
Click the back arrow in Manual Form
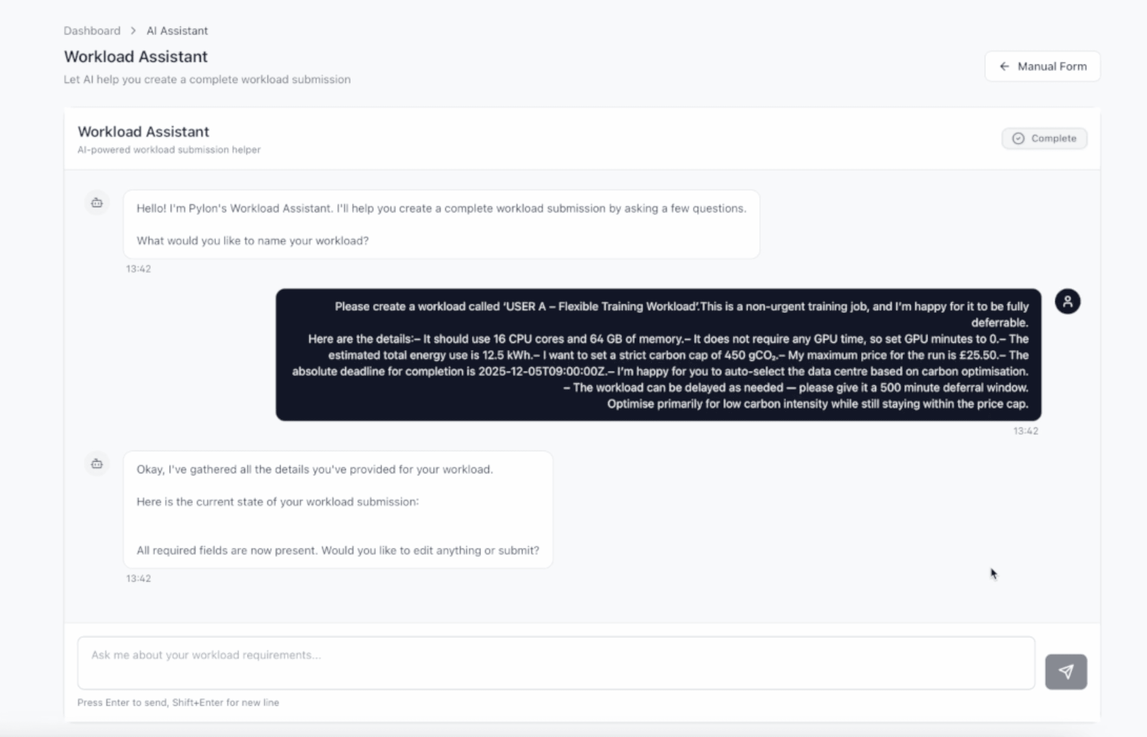[x=1004, y=66]
